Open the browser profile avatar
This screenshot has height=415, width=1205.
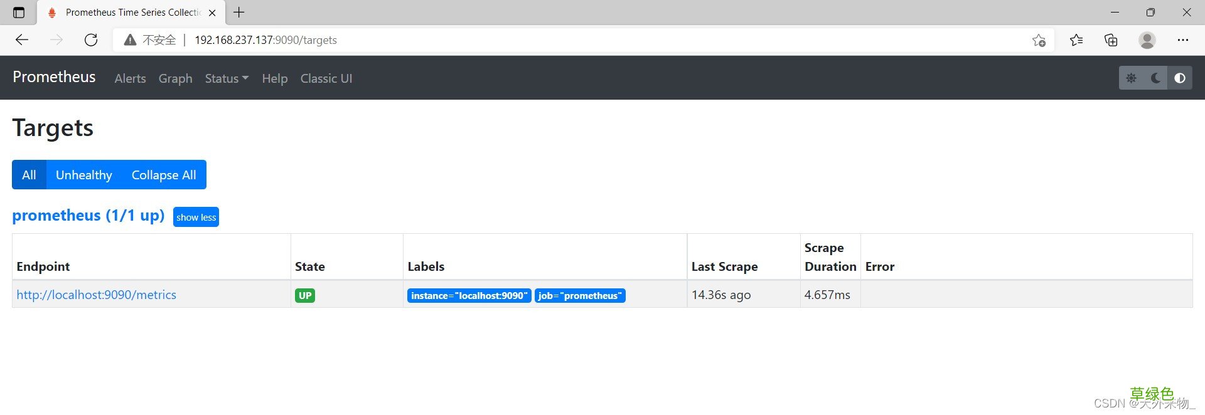pyautogui.click(x=1147, y=40)
